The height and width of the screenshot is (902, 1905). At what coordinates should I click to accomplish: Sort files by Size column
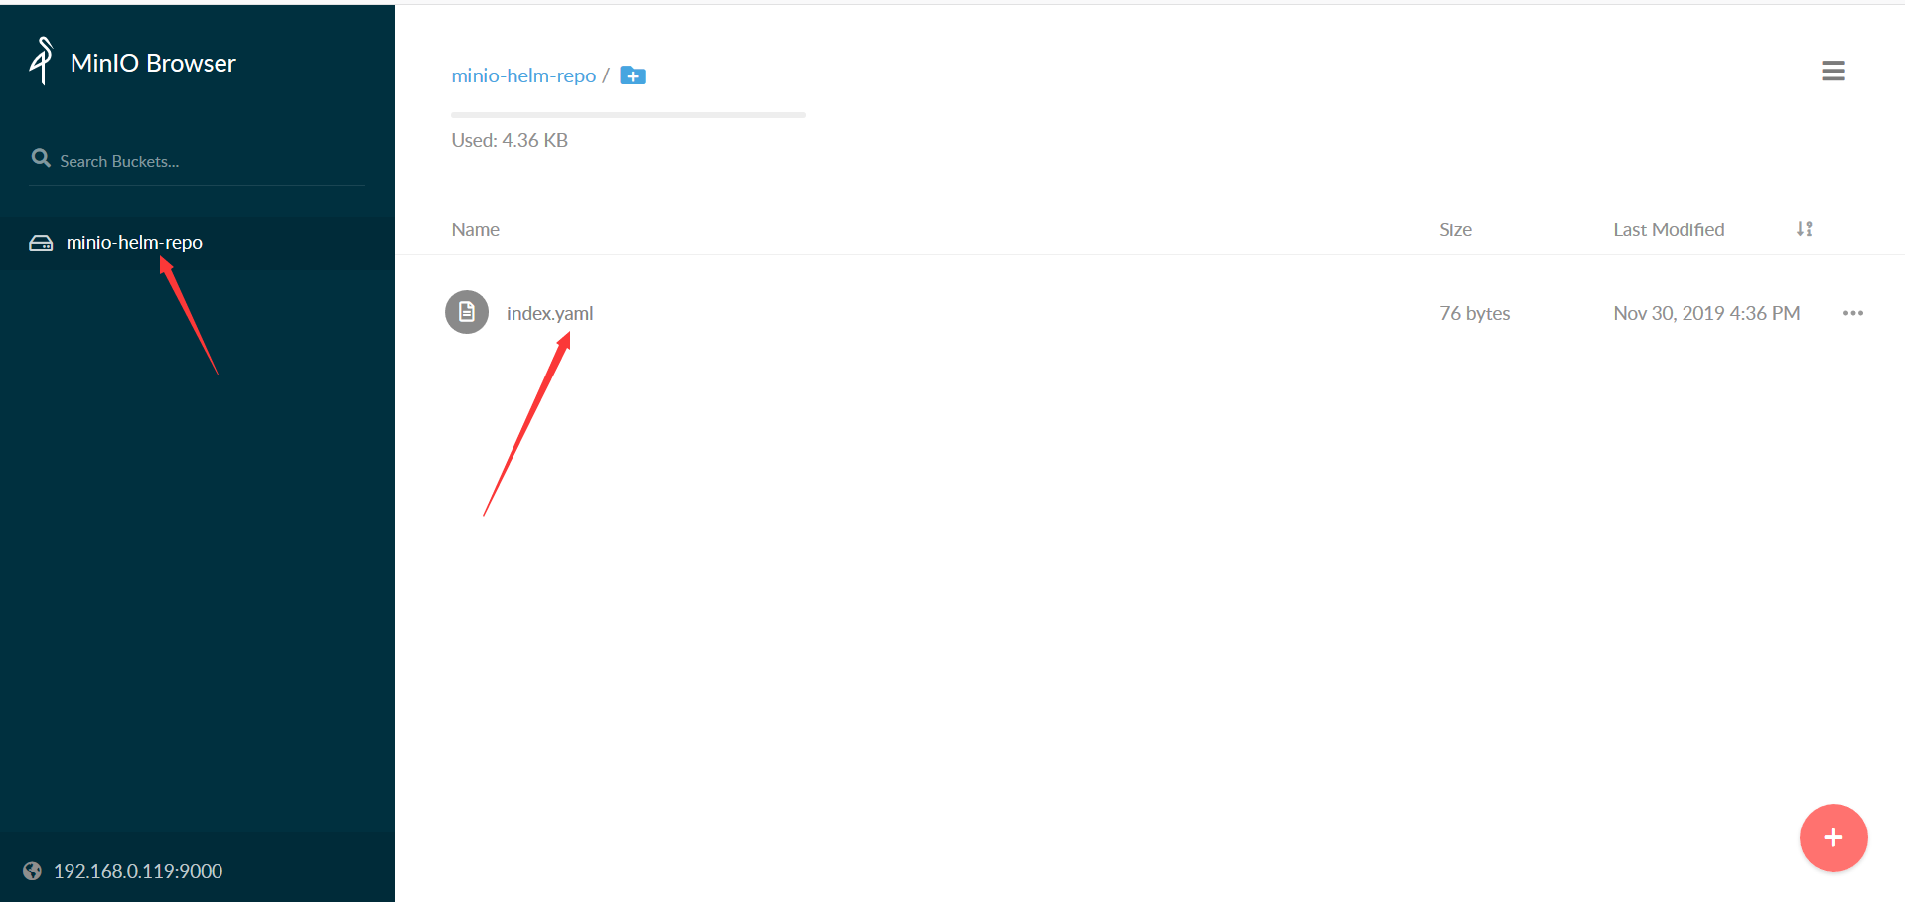pyautogui.click(x=1455, y=229)
